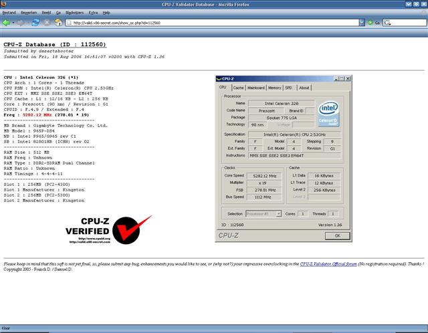Click the Cores count field

(x=303, y=214)
